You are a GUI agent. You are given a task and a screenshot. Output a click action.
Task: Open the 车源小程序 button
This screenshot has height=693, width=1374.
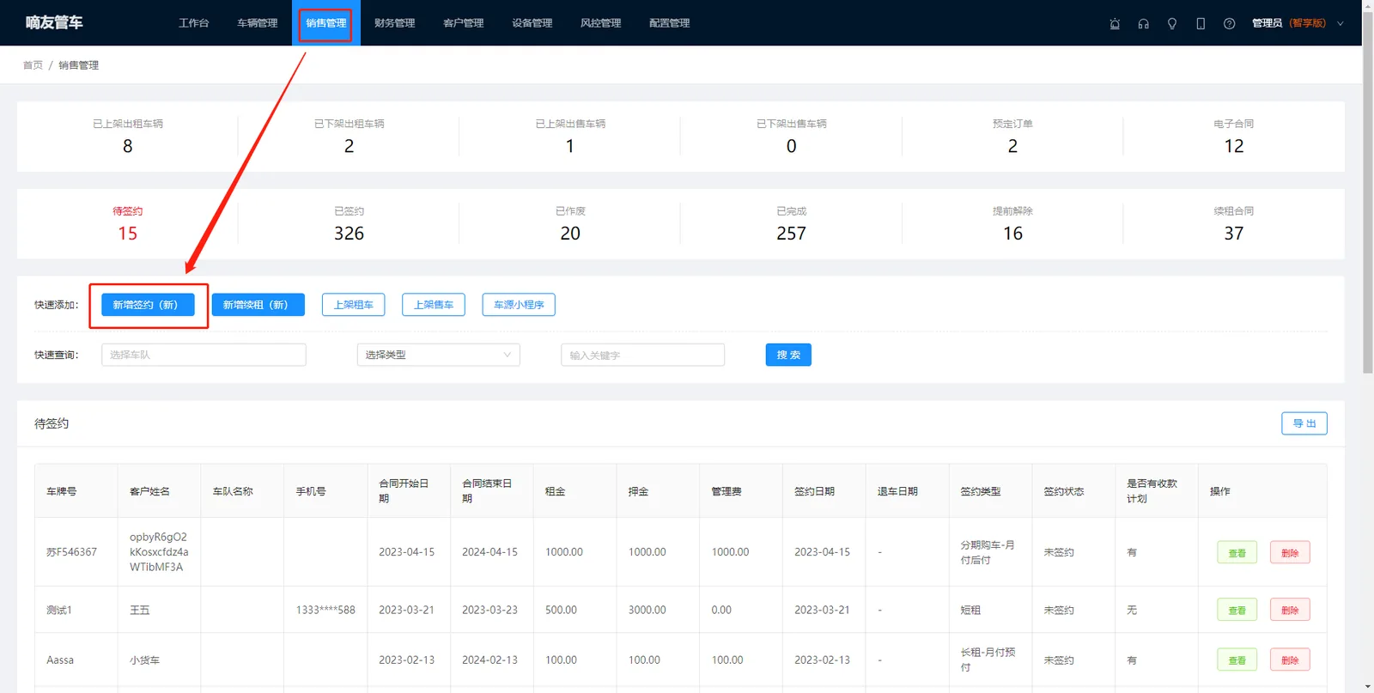click(x=519, y=305)
